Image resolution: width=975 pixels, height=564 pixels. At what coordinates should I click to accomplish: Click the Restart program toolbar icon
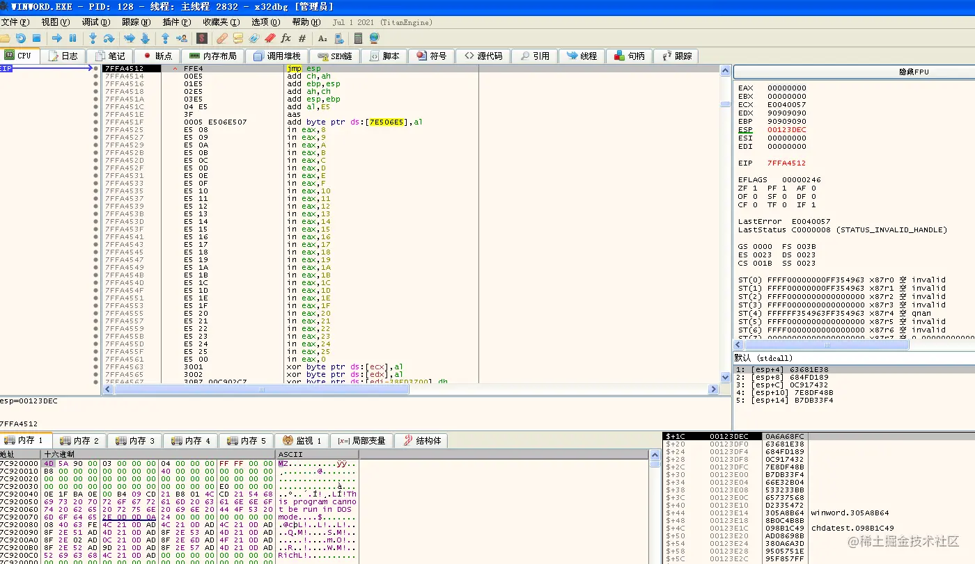21,38
